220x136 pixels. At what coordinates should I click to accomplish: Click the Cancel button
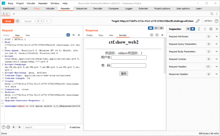pyautogui.click(x=27, y=21)
